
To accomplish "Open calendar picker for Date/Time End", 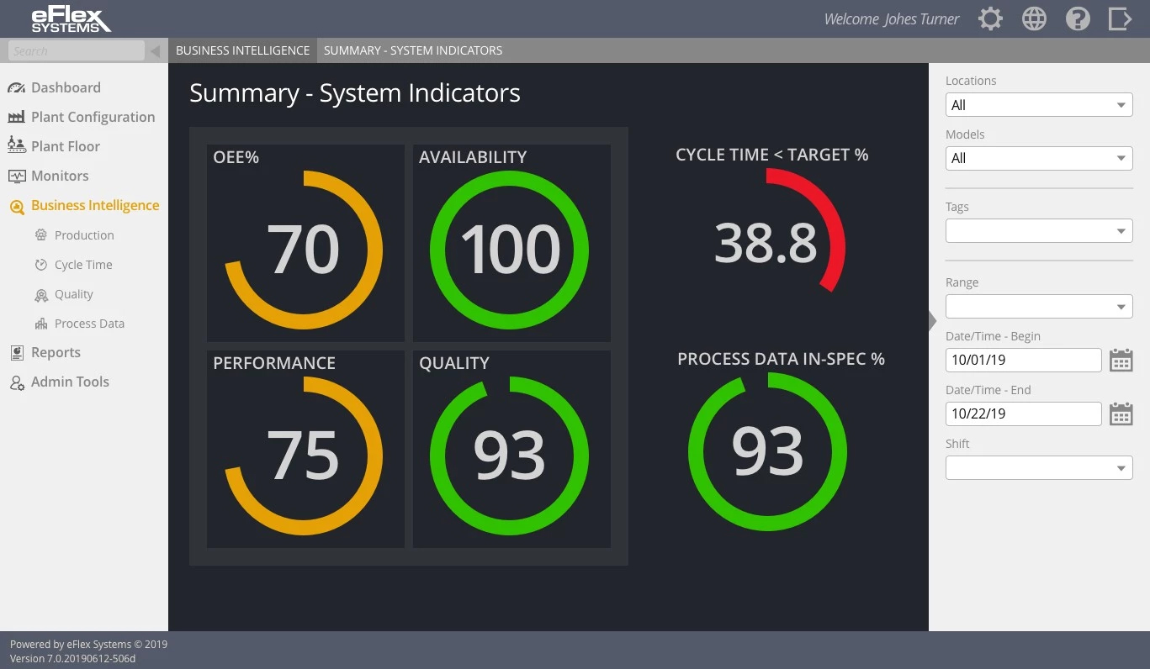I will (1121, 414).
